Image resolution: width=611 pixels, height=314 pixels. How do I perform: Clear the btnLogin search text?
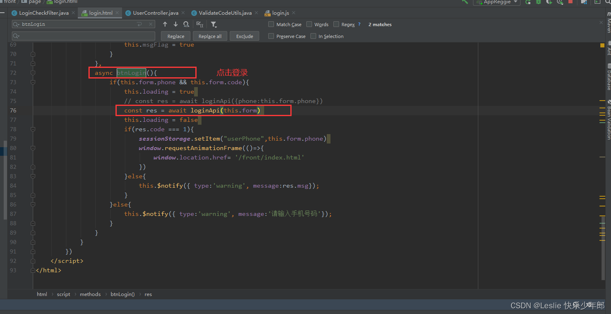[150, 24]
